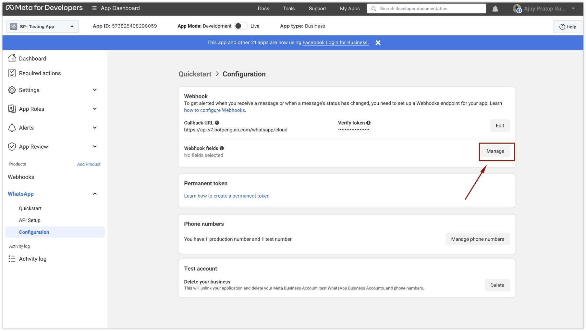
Task: Click the hamburger menu beside App Dashboard
Action: 94,8
